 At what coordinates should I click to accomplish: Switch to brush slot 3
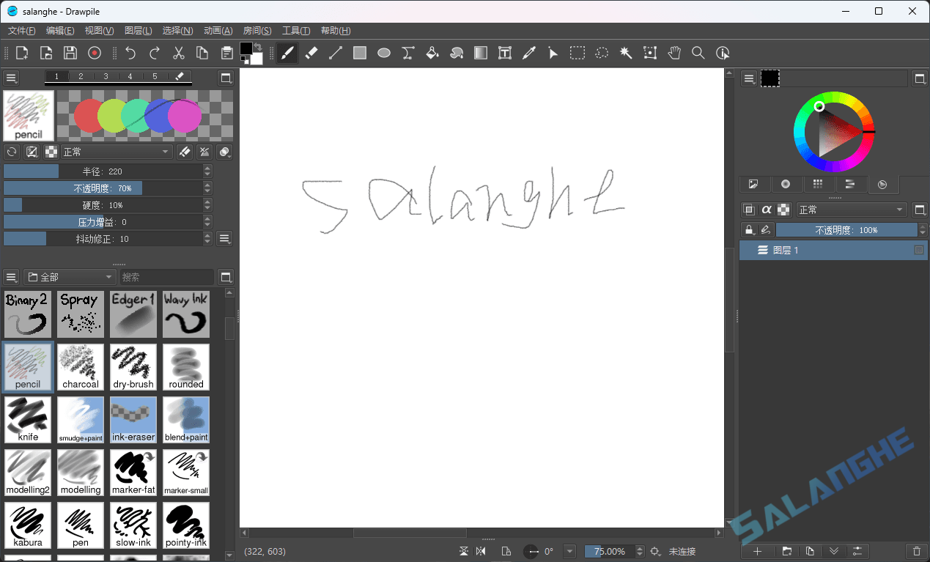pos(105,76)
